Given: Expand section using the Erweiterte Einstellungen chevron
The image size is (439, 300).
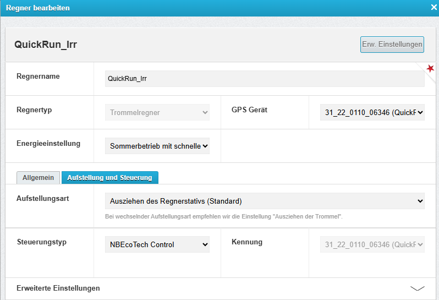Looking at the screenshot, I should [418, 288].
